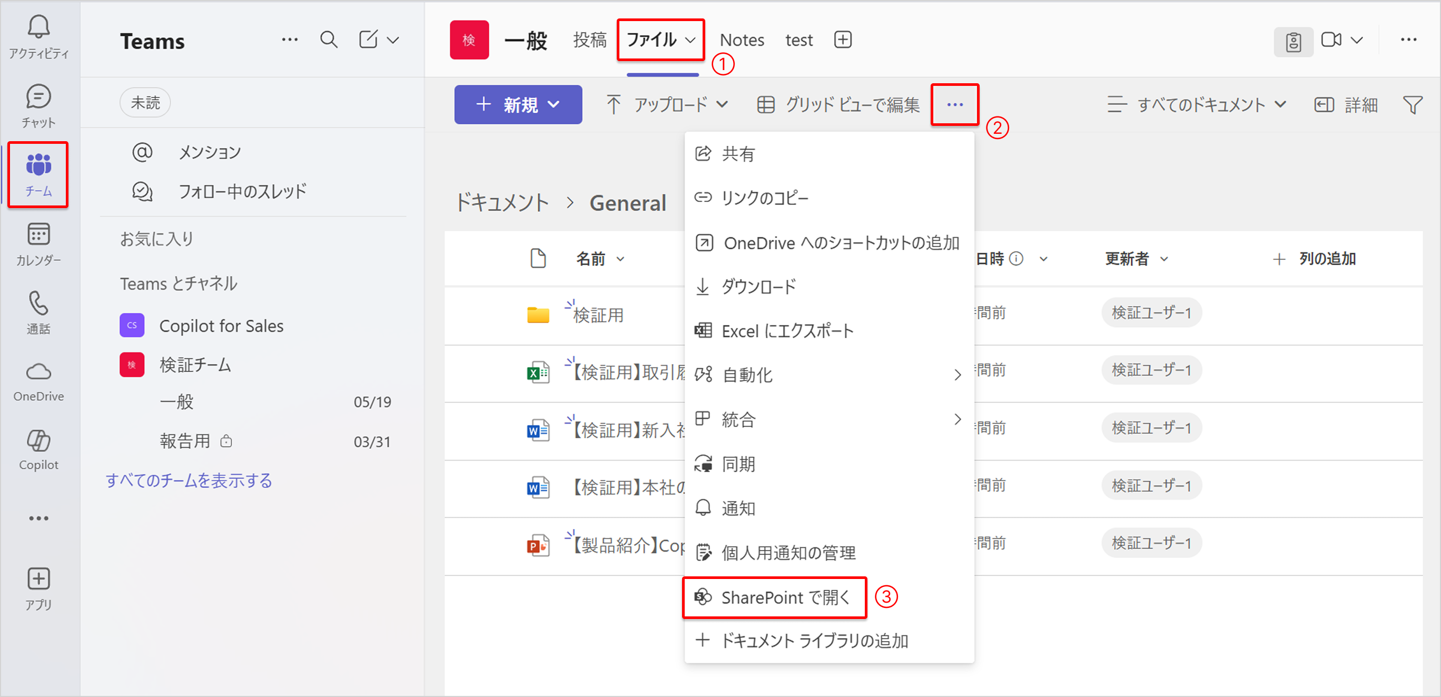Open 更新者 column header dropdown
Viewport: 1441px width, 697px height.
[1136, 259]
